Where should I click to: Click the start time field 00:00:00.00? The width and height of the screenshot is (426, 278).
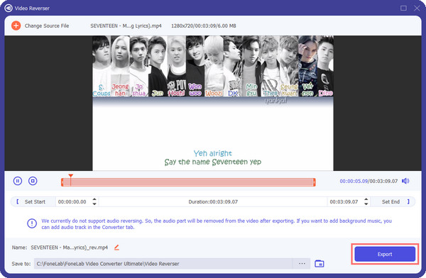pos(72,201)
